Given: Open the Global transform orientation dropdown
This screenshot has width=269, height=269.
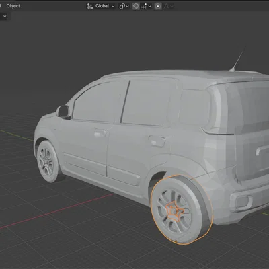Looking at the screenshot, I should point(101,6).
